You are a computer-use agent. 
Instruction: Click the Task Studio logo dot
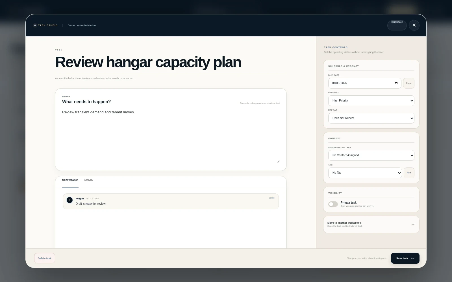tap(35, 25)
